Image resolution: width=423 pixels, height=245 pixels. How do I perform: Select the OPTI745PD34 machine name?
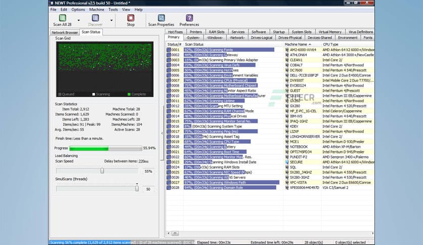[x=301, y=152]
